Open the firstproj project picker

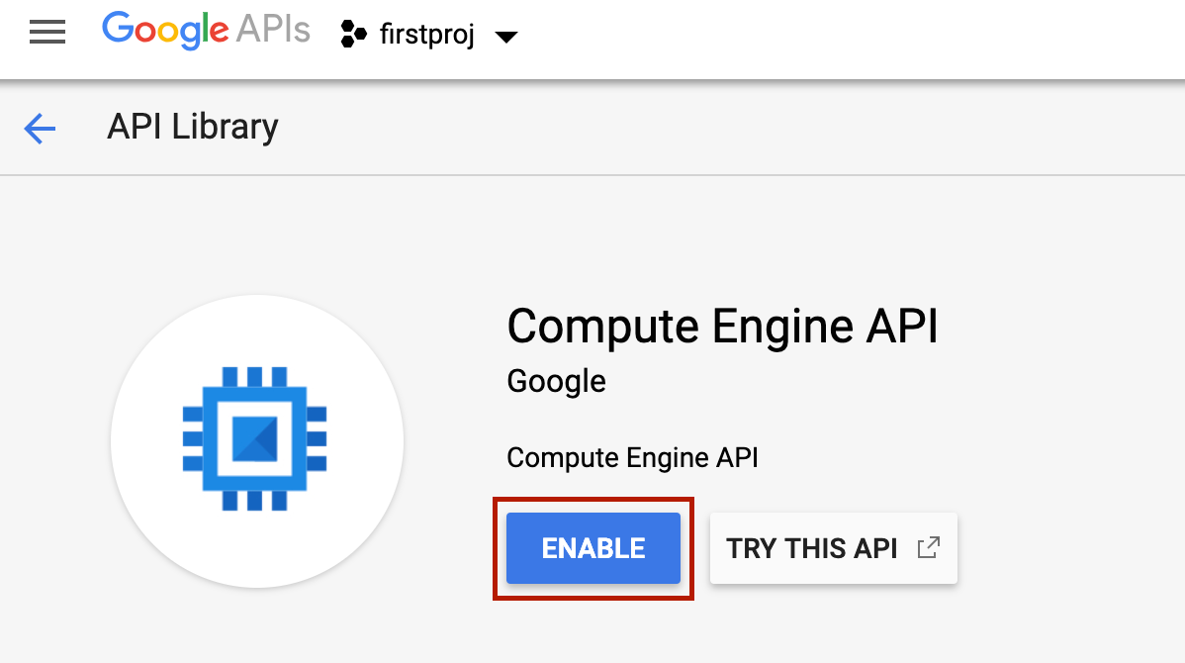(x=428, y=35)
